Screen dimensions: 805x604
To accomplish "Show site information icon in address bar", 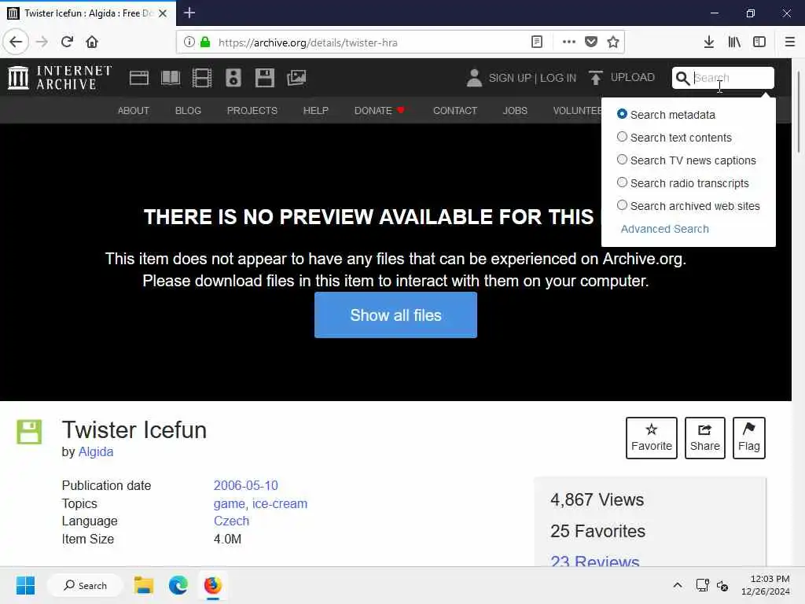I will coord(189,42).
